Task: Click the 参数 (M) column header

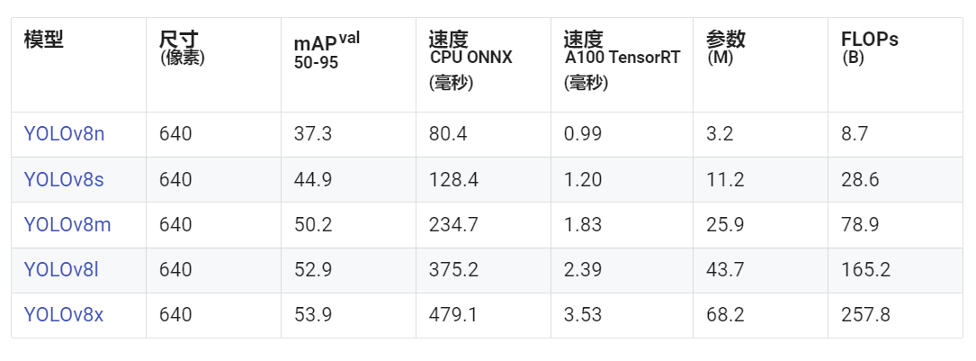Action: pyautogui.click(x=726, y=48)
